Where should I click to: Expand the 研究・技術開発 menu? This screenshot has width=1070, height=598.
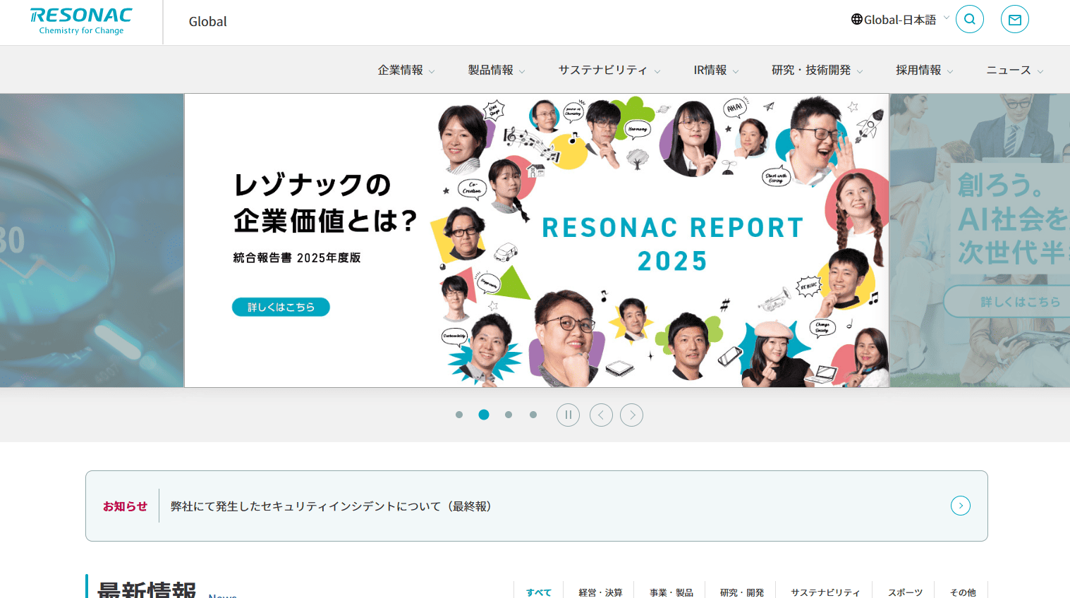click(x=817, y=70)
